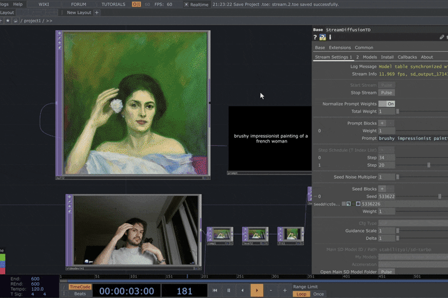The image size is (448, 298).
Task: Open the FORUM link in top bar
Action: coord(79,4)
